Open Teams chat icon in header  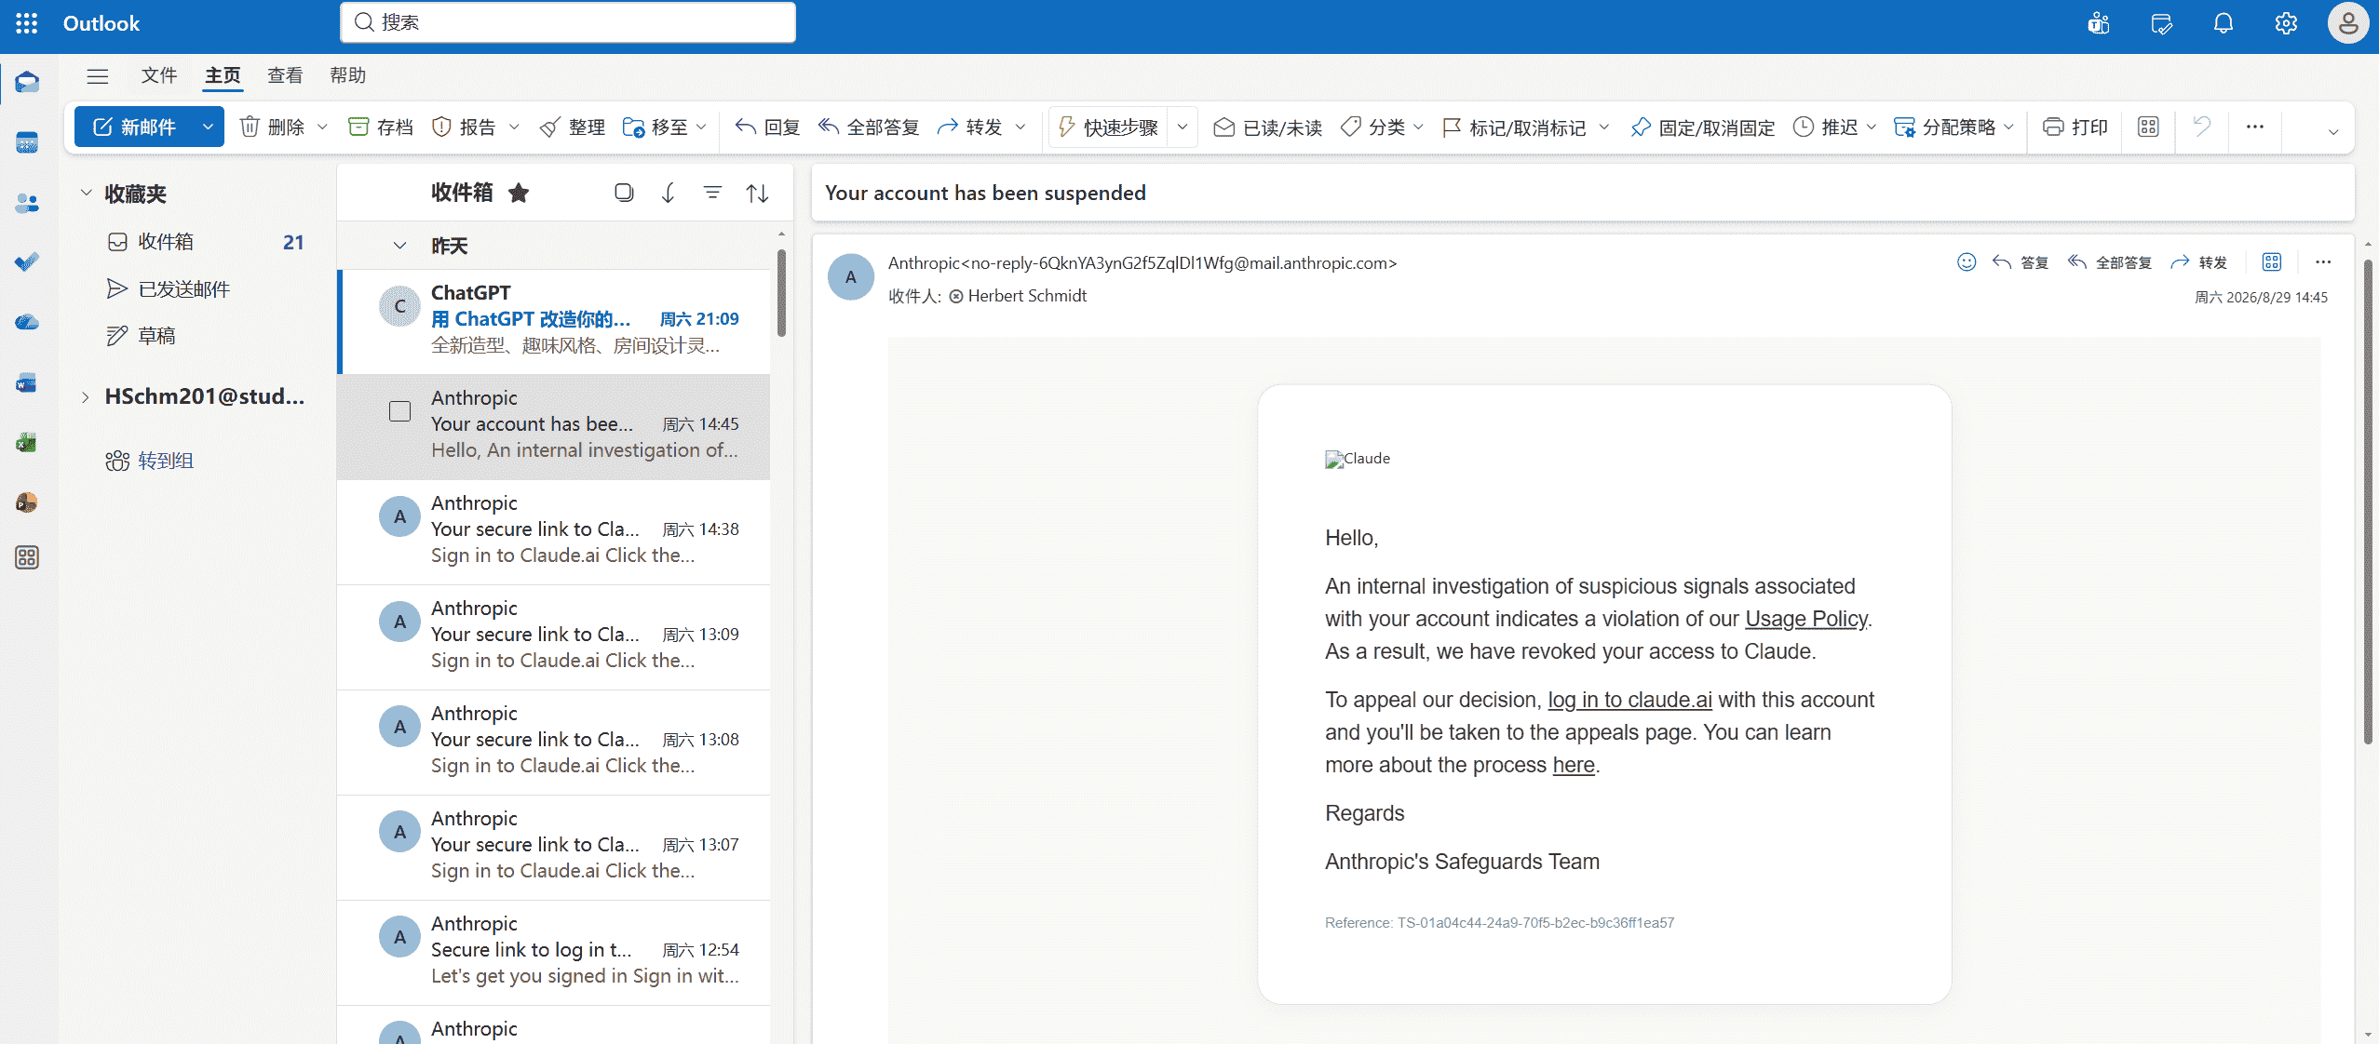[2099, 23]
